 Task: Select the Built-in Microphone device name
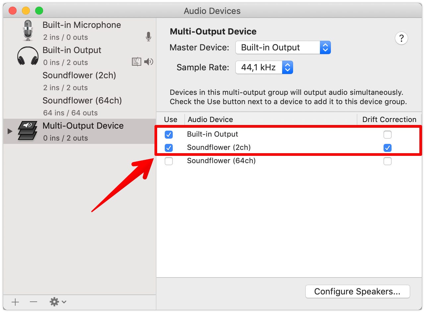coord(82,25)
